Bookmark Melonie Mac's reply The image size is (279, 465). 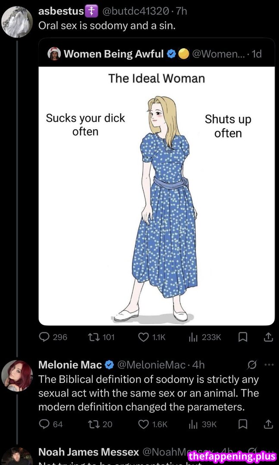pos(243,424)
